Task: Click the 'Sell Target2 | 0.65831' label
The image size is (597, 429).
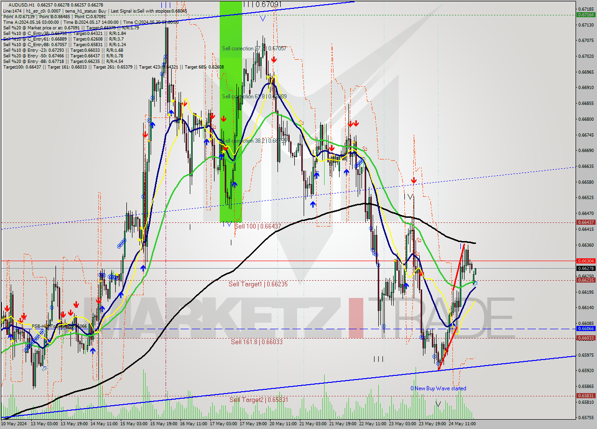Action: click(x=259, y=400)
